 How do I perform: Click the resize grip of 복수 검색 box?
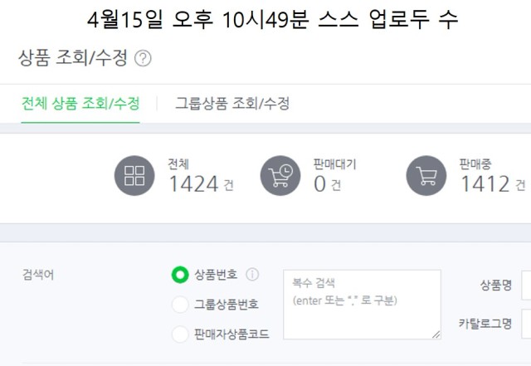click(x=436, y=334)
